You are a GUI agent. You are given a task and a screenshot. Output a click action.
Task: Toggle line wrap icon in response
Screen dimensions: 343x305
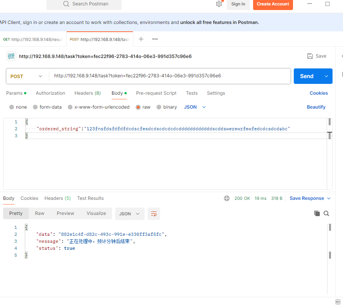pos(154,214)
